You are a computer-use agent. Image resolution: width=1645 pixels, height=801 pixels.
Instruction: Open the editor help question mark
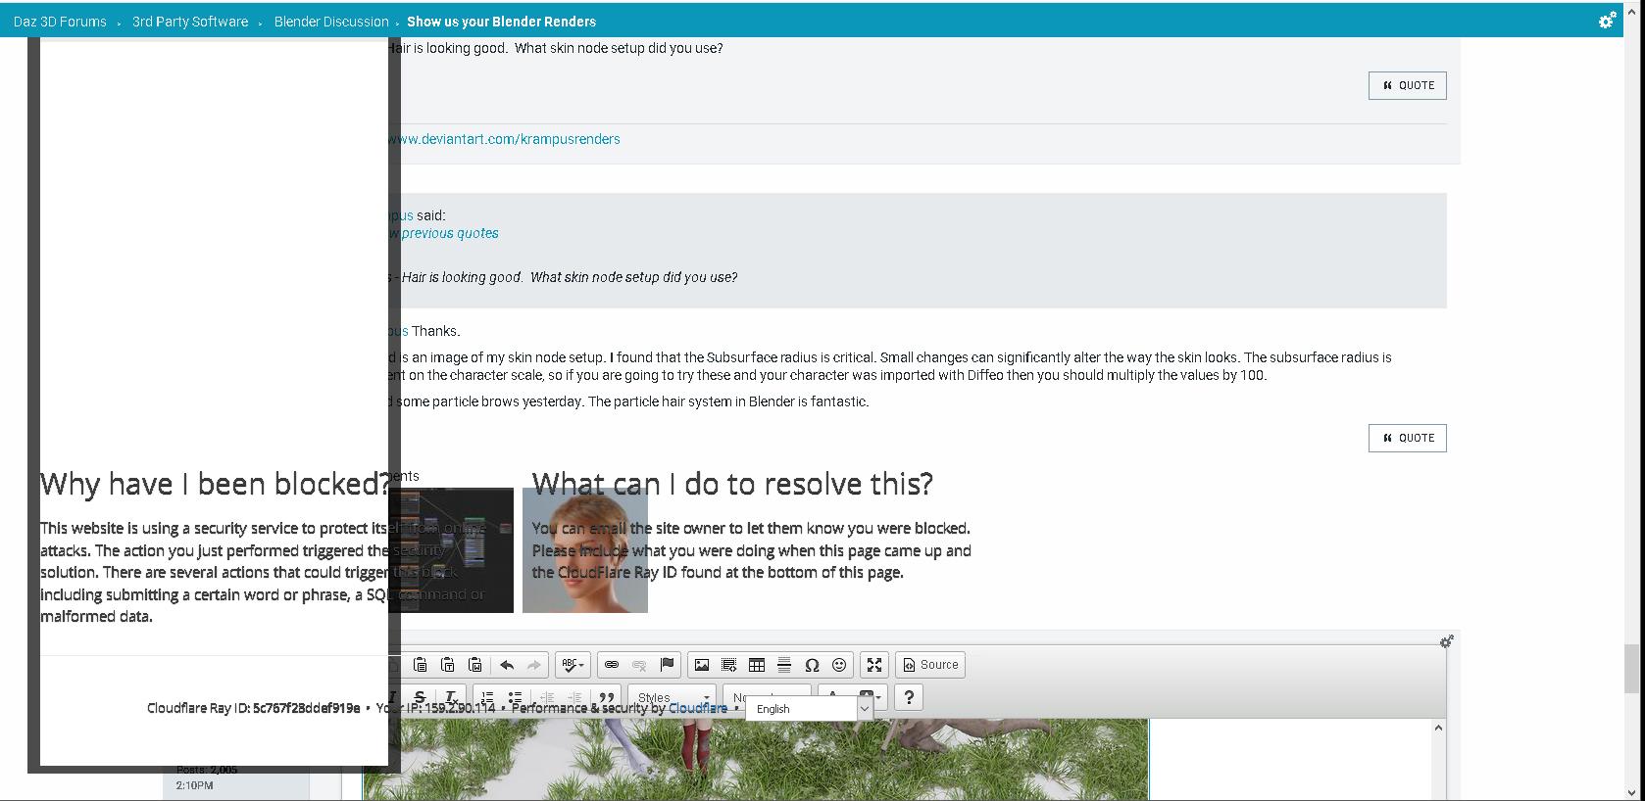pyautogui.click(x=909, y=697)
